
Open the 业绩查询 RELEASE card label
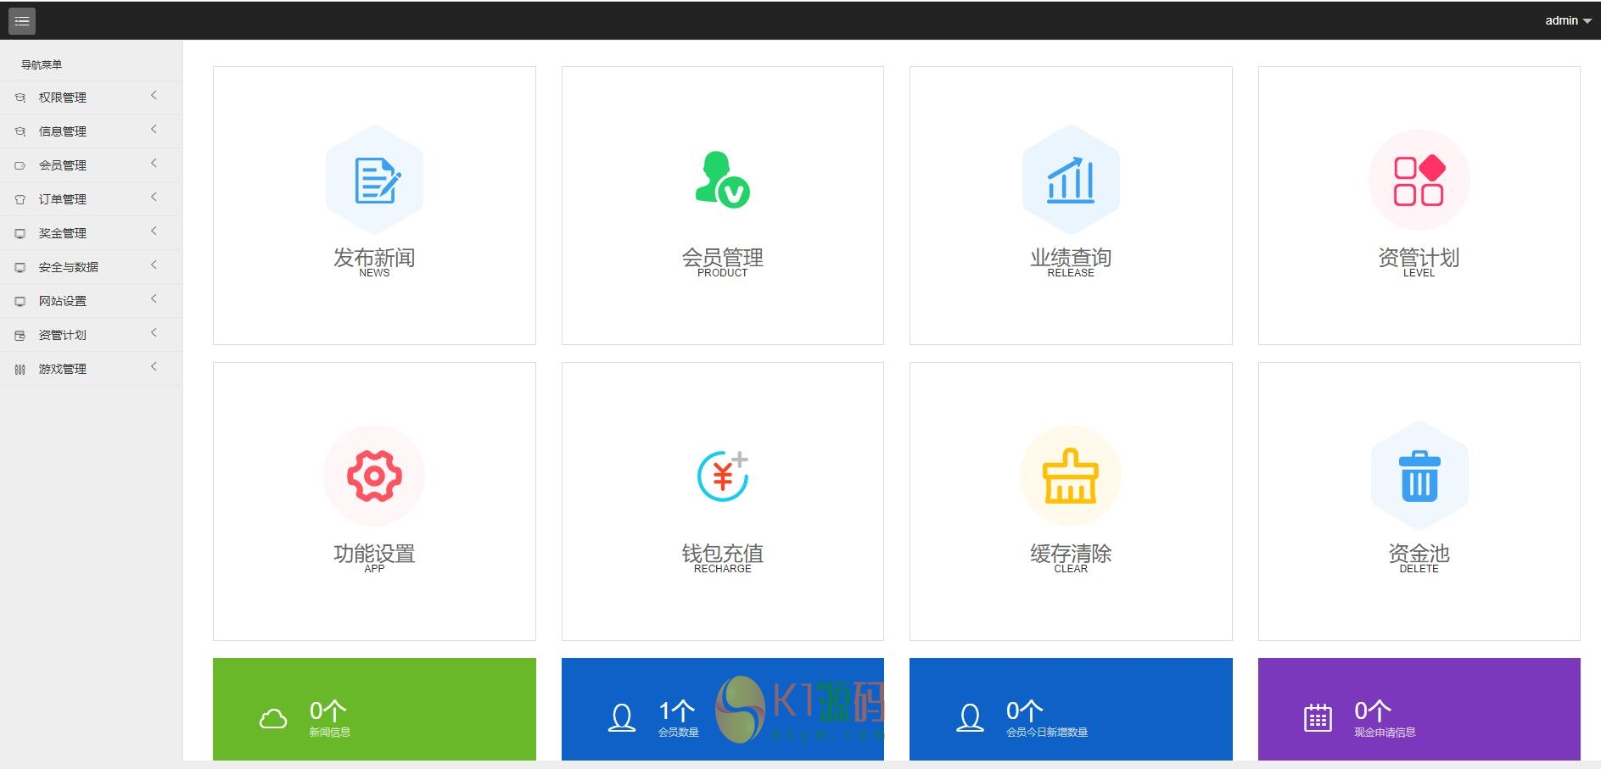(x=1071, y=262)
